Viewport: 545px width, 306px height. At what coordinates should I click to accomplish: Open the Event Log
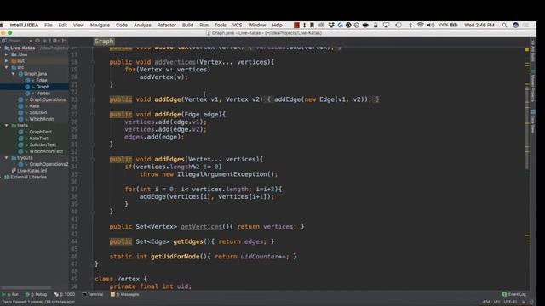514,294
